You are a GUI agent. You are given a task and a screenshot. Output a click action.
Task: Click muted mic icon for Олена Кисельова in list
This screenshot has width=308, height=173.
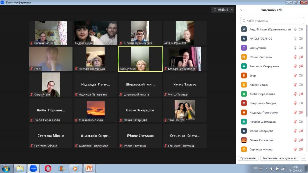295,140
